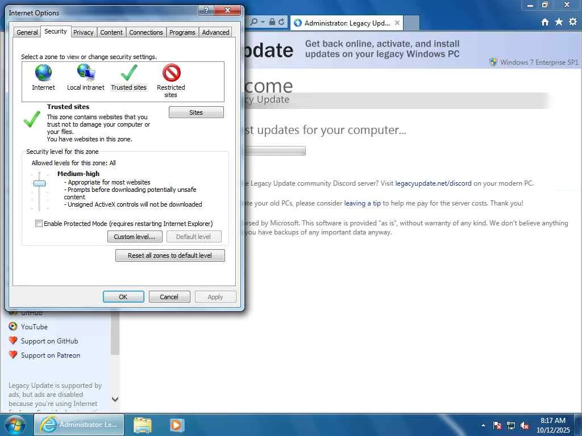Click the Support on Patreon heart icon
Viewport: 582px width, 436px height.
[x=13, y=354]
